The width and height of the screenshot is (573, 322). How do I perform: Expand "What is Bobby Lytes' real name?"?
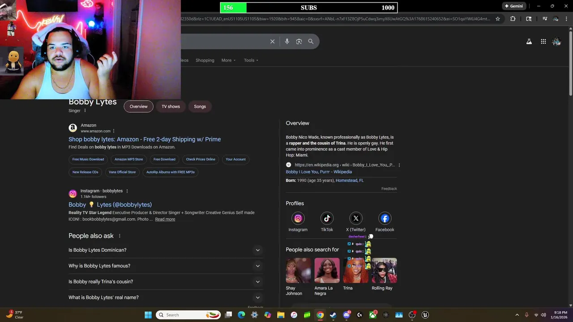click(x=165, y=297)
